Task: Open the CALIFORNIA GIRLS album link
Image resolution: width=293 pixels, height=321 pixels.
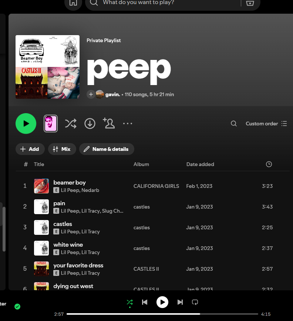Action: pyautogui.click(x=156, y=186)
